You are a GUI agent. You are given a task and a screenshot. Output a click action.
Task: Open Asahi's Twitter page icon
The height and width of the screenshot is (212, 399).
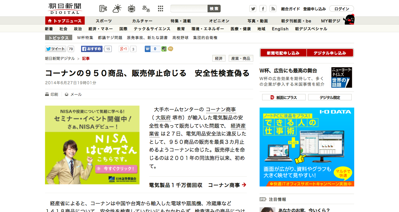coord(253,9)
